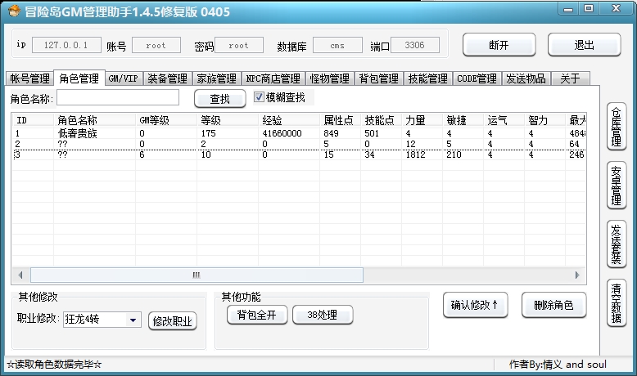Switch to the 帐号管理 tab

[x=29, y=79]
